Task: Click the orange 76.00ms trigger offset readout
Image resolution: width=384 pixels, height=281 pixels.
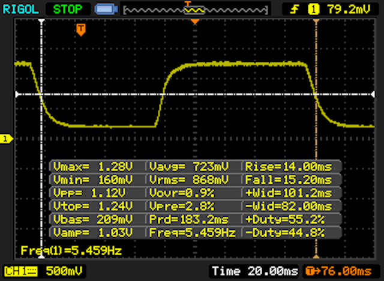Action: (x=338, y=271)
